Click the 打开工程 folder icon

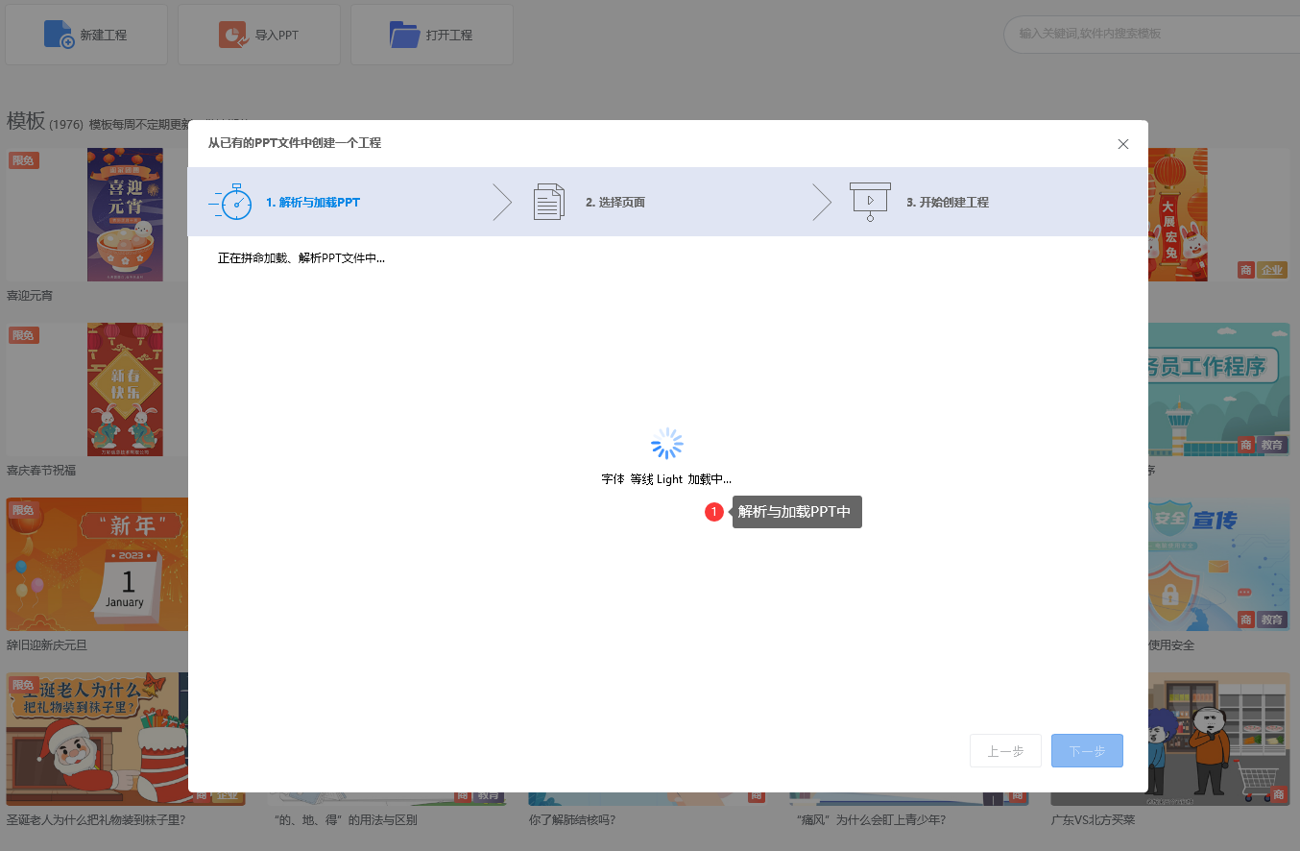[x=404, y=35]
